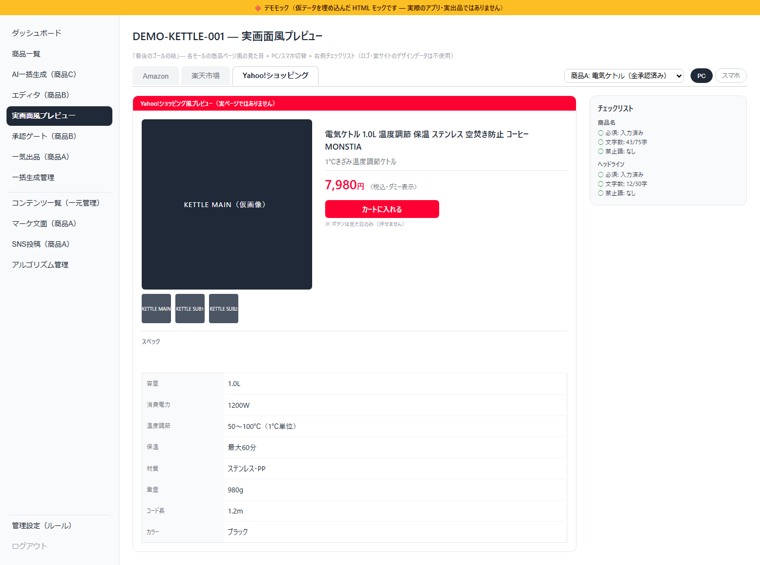Open the 商品A: 電気ケトル product dropdown

point(624,76)
